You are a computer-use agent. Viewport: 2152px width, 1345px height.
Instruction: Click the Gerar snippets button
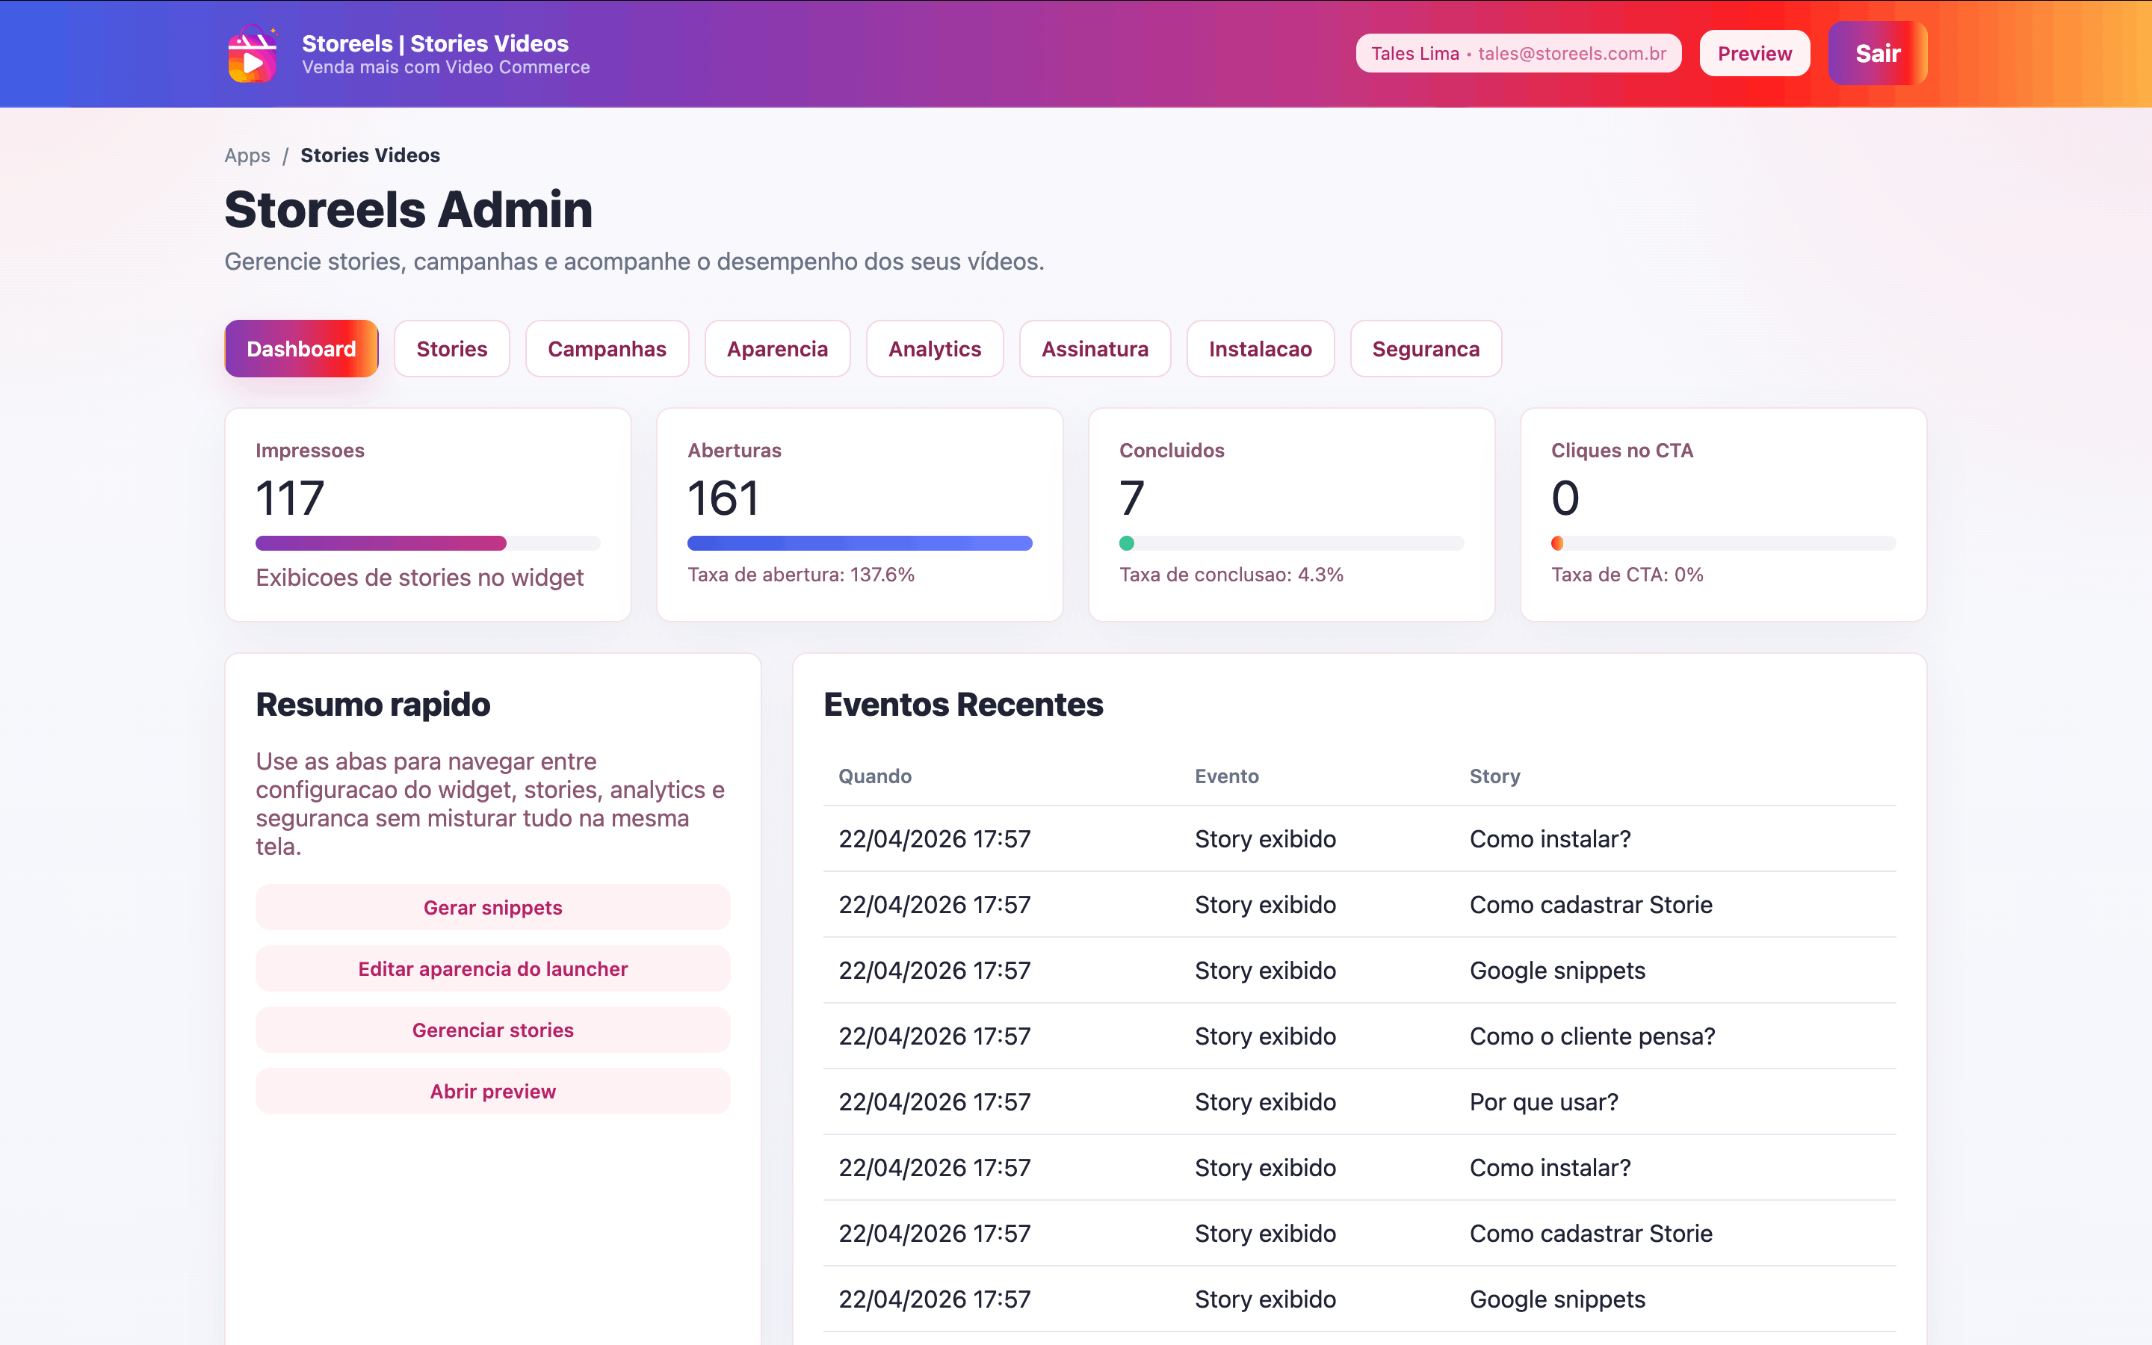click(492, 907)
